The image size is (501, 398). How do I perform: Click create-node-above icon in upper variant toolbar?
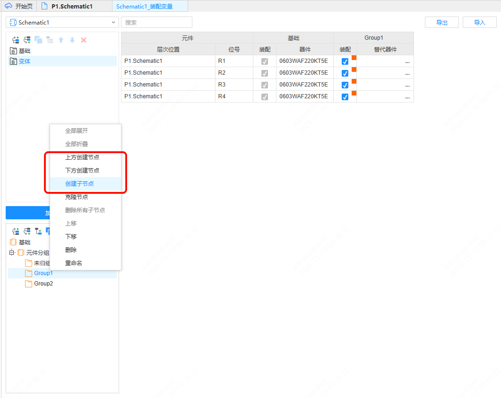[16, 40]
